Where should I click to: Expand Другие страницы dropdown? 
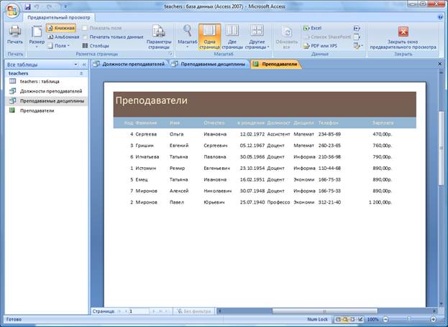click(x=257, y=36)
